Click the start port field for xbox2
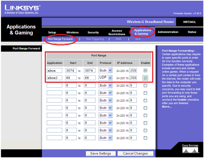204x158 pixels. (71, 78)
